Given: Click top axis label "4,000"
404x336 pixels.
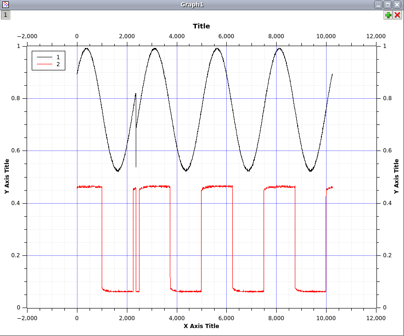Looking at the screenshot, I should coord(177,36).
